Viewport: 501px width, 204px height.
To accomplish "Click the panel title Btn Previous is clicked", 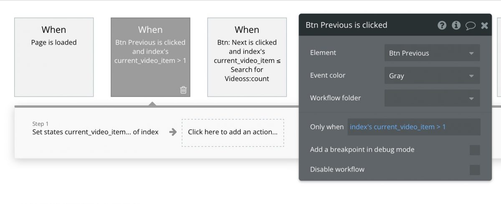I will (347, 25).
